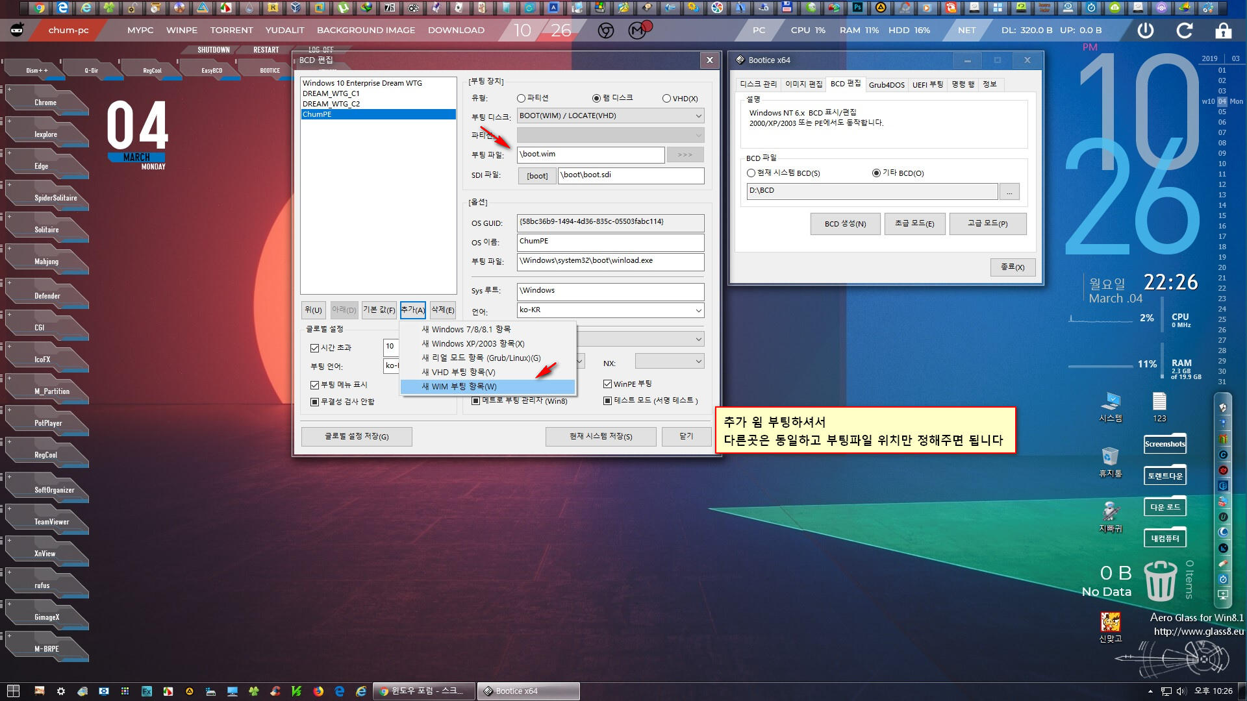Viewport: 1247px width, 701px height.
Task: Open the 시스템 desktop icon
Action: 1110,407
